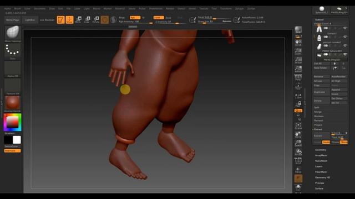Hide the PM3D_Sphere3D1 subtool with eye icon

click(345, 45)
